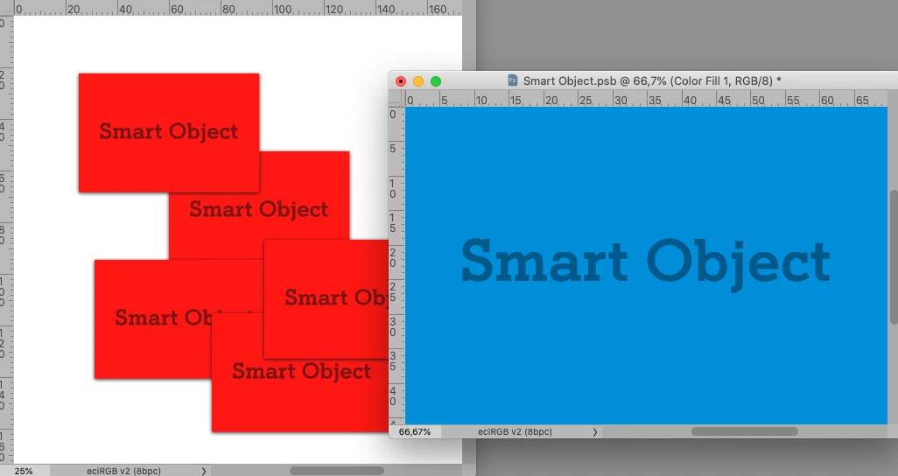Viewport: 898px width, 476px height.
Task: Maximize Smart Object.psb window with the green button
Action: [x=436, y=81]
